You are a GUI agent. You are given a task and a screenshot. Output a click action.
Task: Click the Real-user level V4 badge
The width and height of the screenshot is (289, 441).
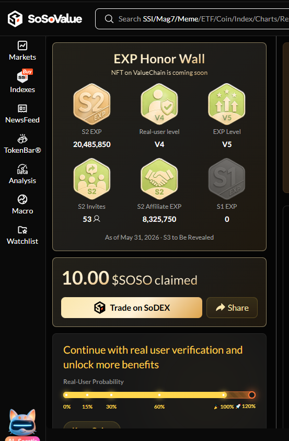pos(159,104)
